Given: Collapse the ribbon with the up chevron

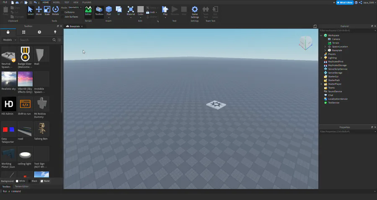Looking at the screenshot, I should tap(334, 3).
